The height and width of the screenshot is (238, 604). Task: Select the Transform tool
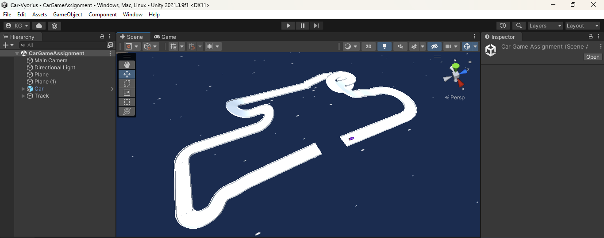tap(127, 111)
